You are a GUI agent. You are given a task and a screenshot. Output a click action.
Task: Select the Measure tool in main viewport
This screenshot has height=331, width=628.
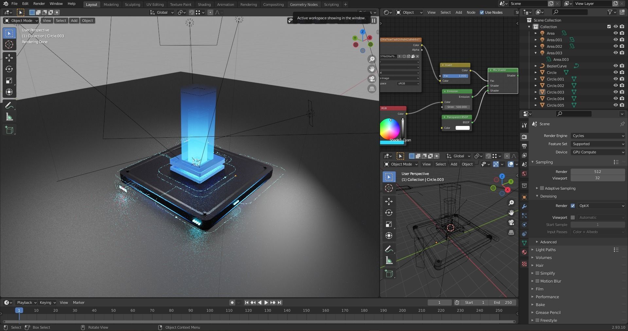(9, 117)
